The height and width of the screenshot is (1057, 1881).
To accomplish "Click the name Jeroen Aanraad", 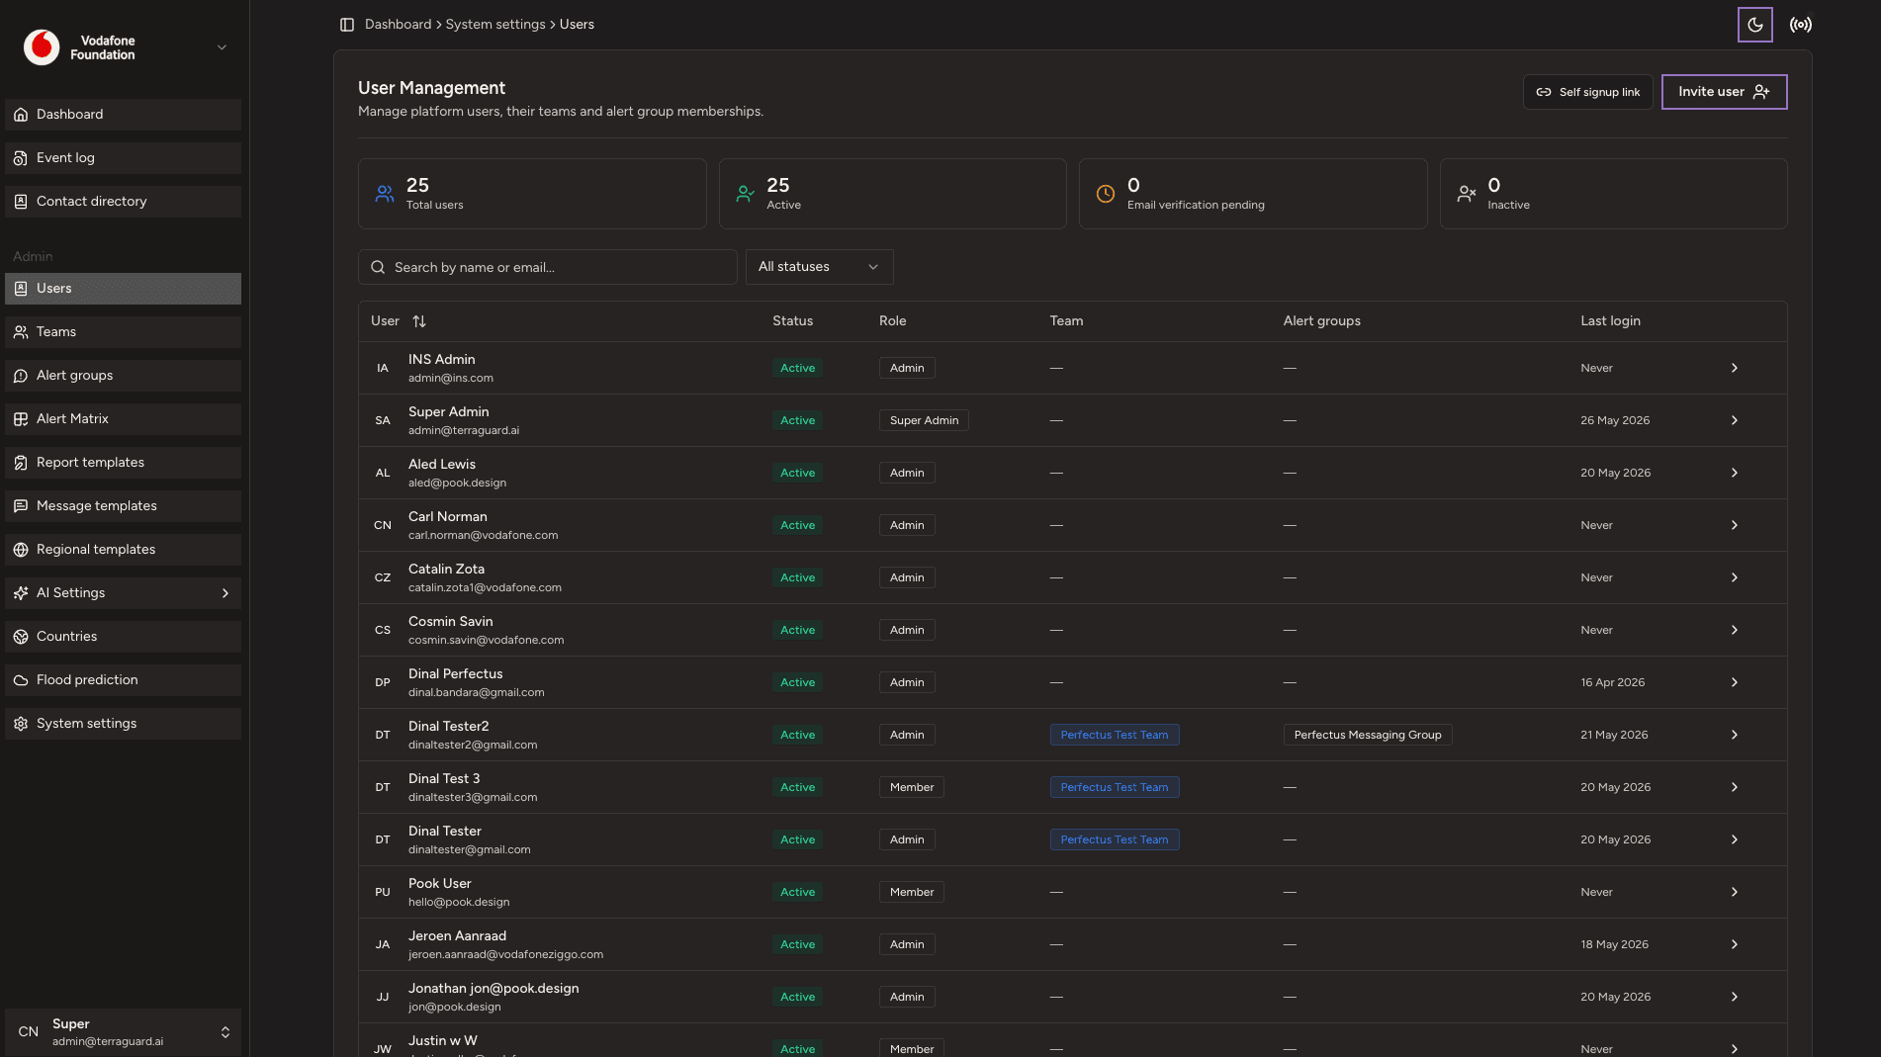I will pyautogui.click(x=457, y=936).
